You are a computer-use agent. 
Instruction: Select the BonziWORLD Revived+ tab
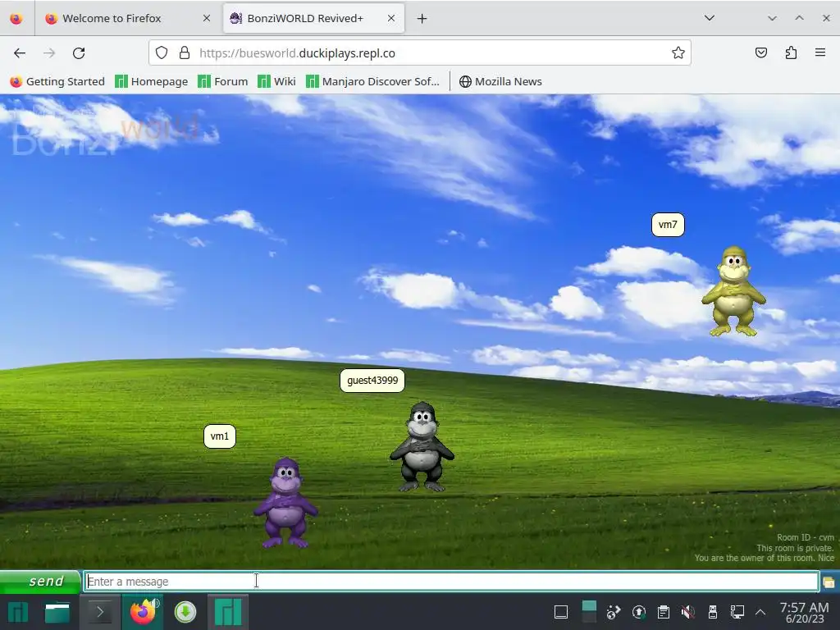[x=314, y=18]
